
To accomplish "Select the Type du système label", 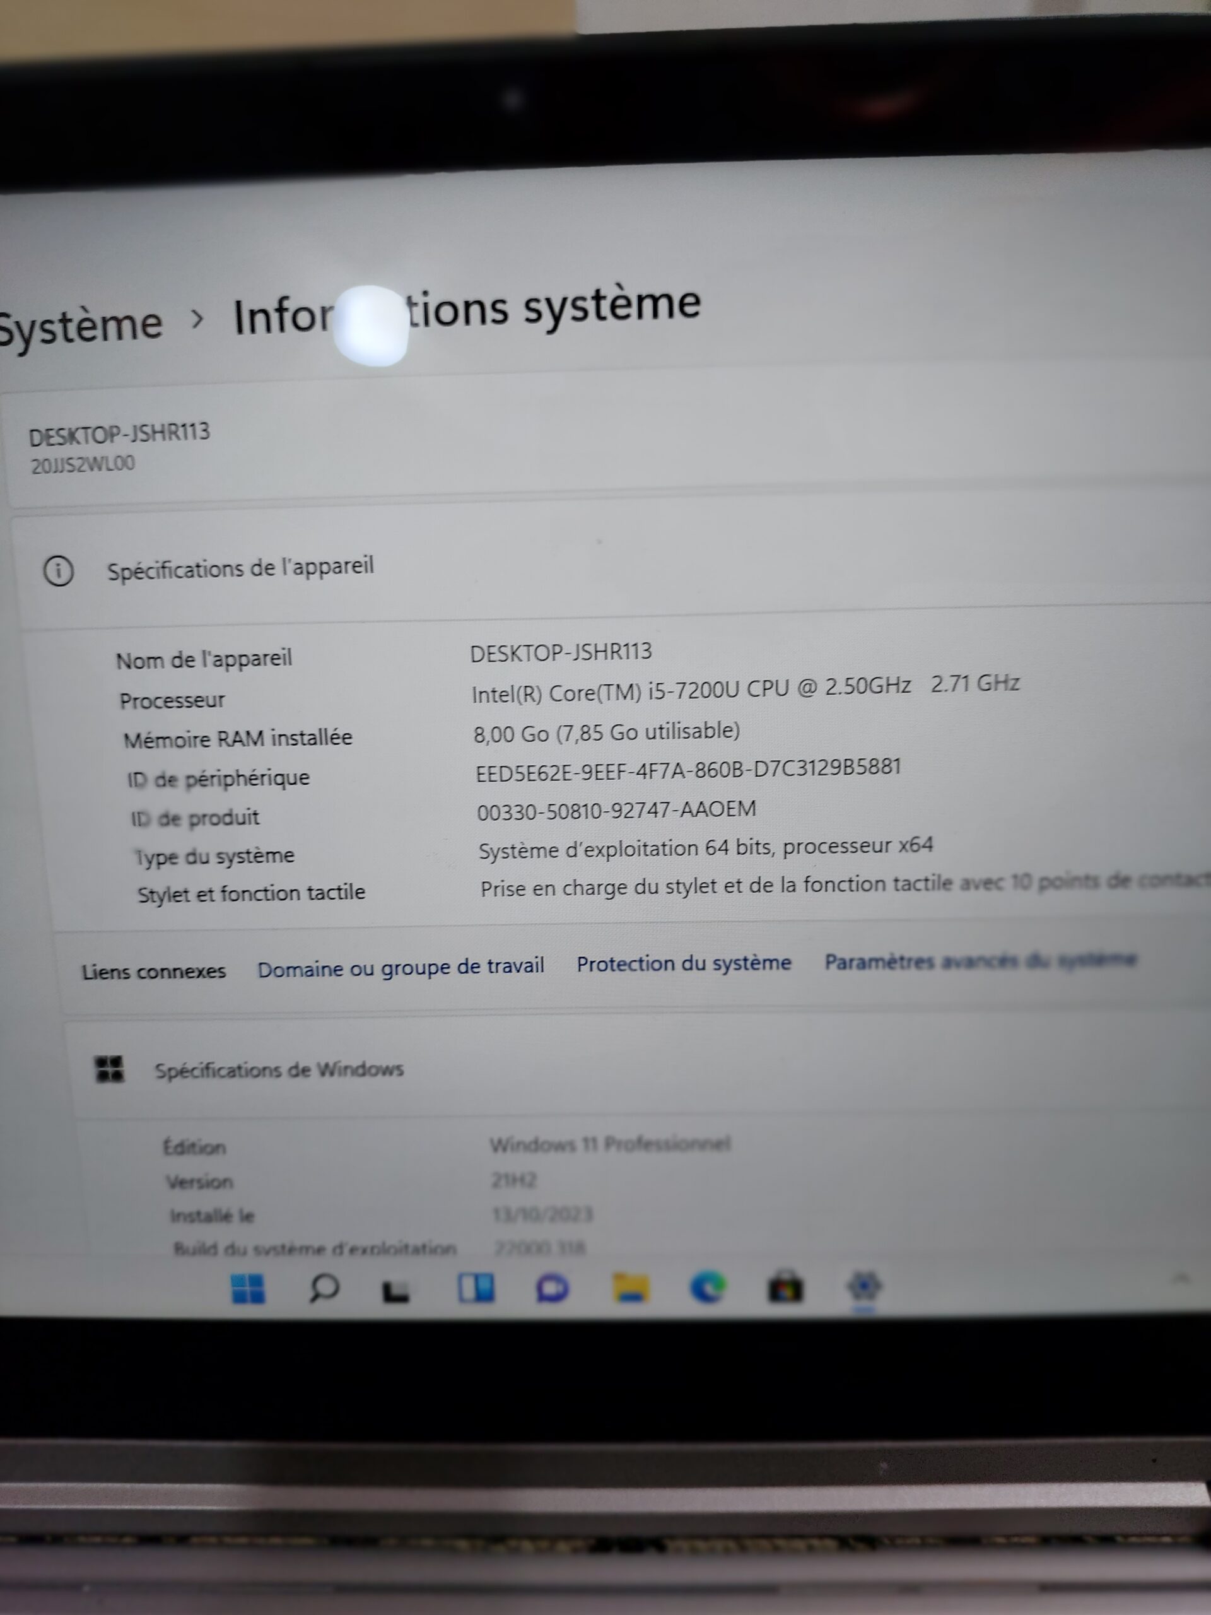I will pyautogui.click(x=214, y=855).
